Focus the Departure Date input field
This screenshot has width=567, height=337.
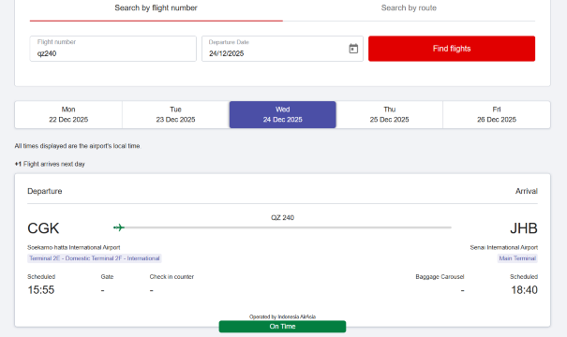coord(282,49)
